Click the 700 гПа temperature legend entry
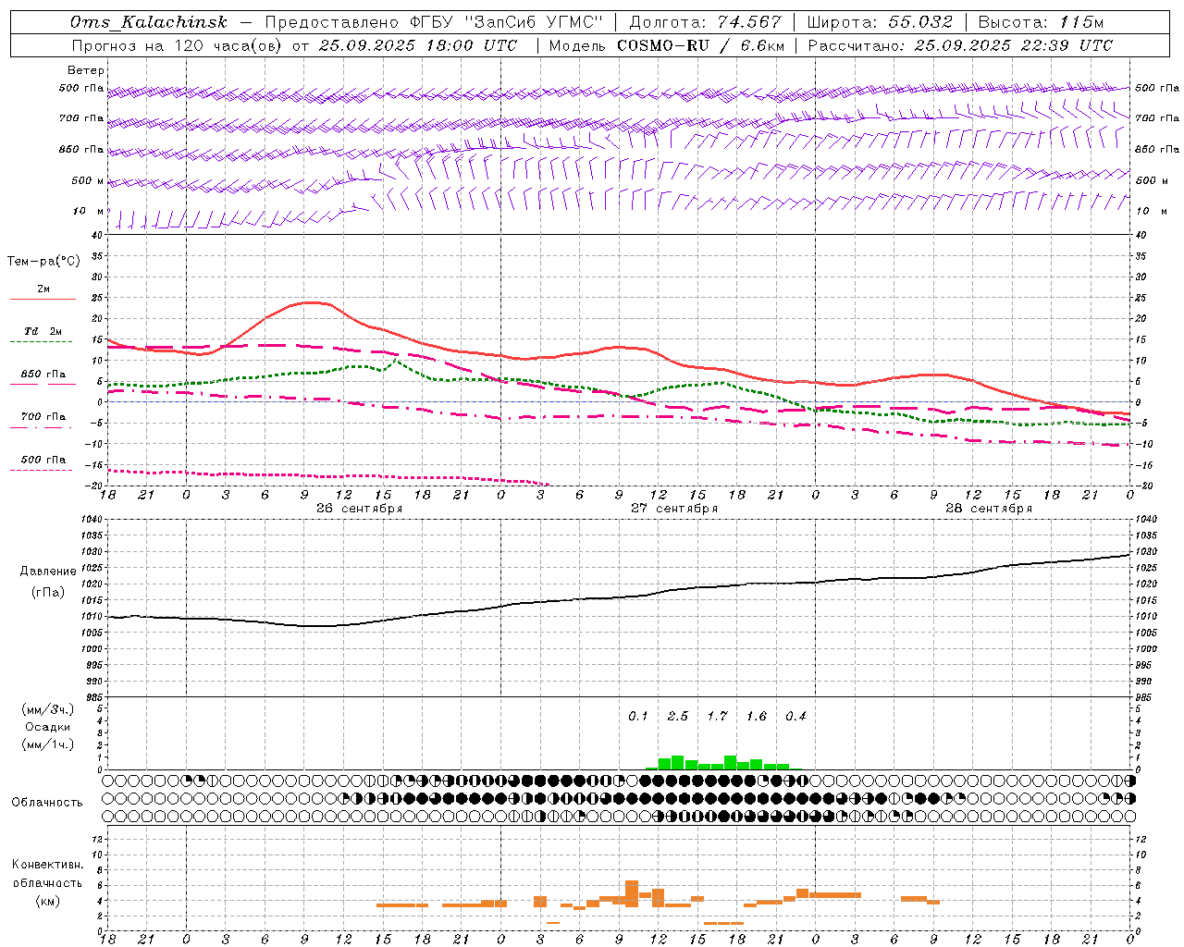Screen dimensions: 1184x947 tap(43, 420)
